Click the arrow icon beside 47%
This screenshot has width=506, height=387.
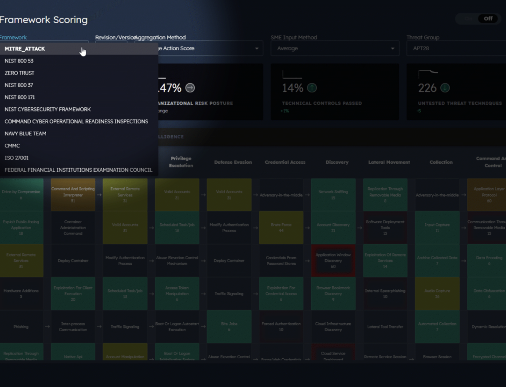190,88
